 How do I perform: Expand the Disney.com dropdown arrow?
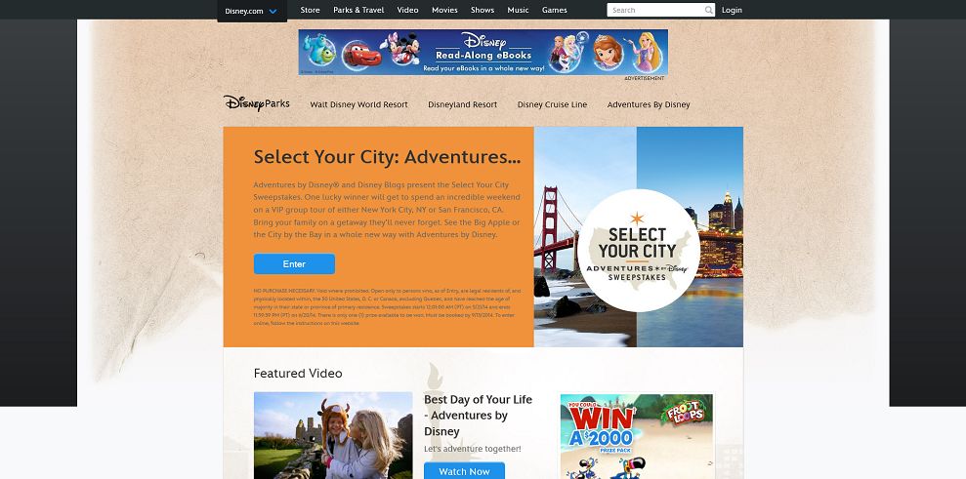click(273, 11)
